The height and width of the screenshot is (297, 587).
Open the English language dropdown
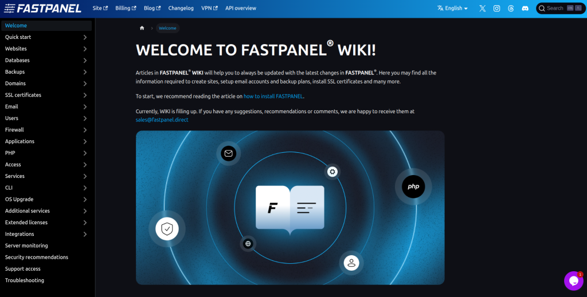point(453,8)
